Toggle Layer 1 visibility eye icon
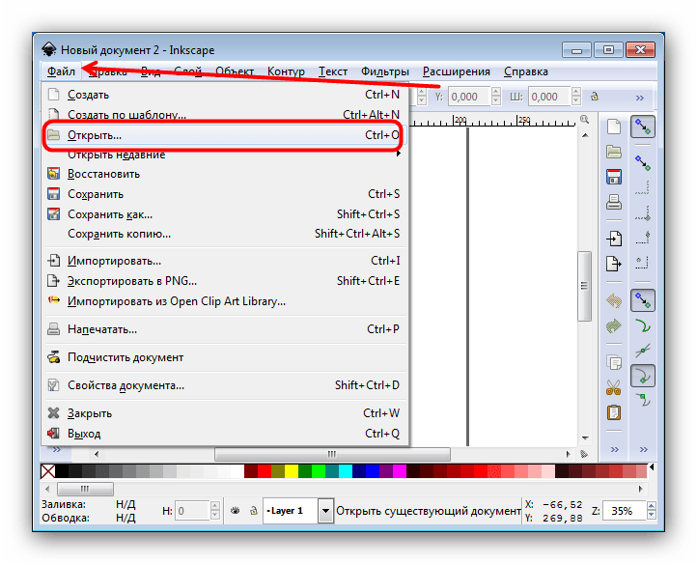697x564 pixels. pyautogui.click(x=236, y=511)
